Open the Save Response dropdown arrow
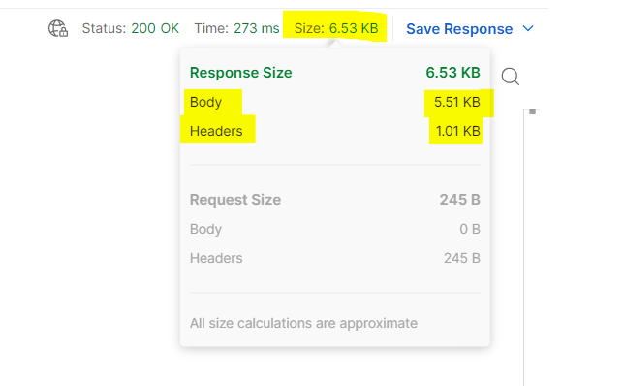 (528, 29)
